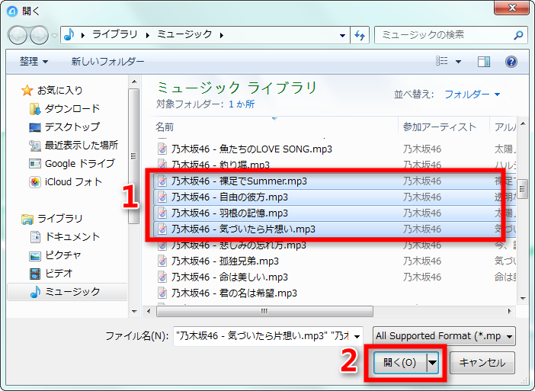535x391 pixels.
Task: Click the ビデオ filmstrip icon
Action: [35, 274]
